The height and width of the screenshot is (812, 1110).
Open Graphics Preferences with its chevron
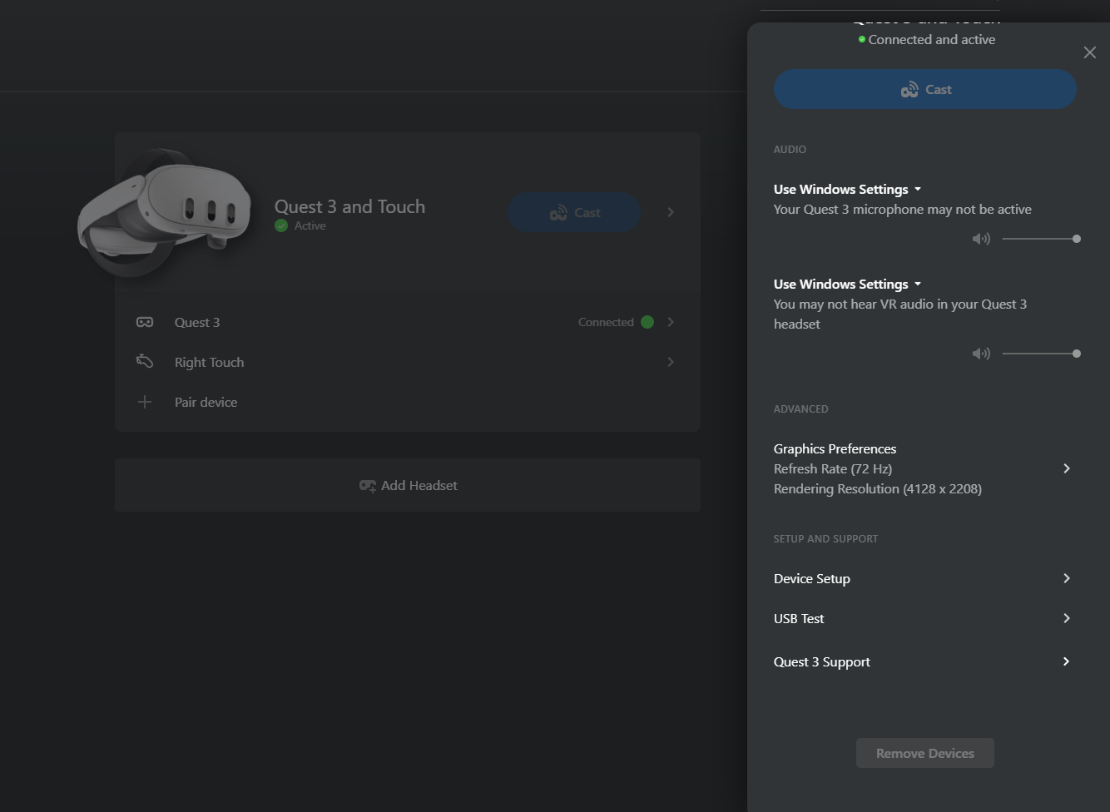pyautogui.click(x=1066, y=468)
